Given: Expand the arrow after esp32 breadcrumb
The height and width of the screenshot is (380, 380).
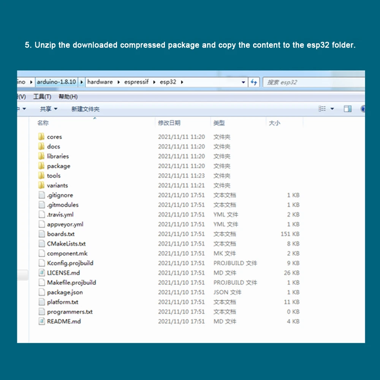Looking at the screenshot, I should 182,82.
